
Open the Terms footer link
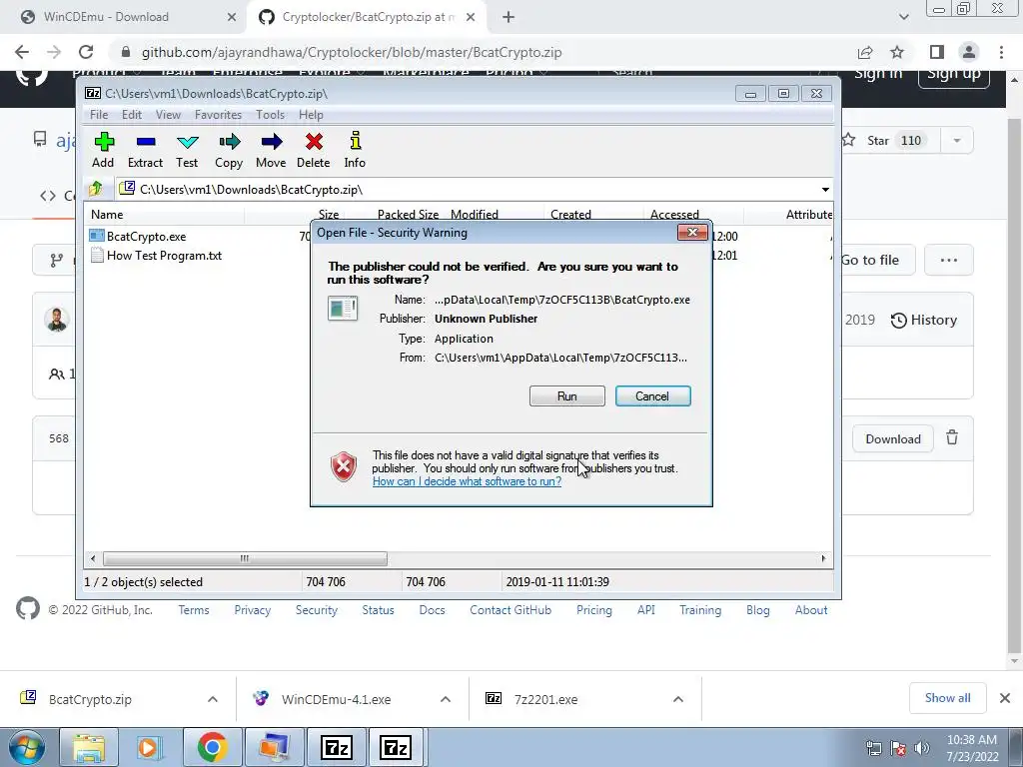click(x=194, y=610)
